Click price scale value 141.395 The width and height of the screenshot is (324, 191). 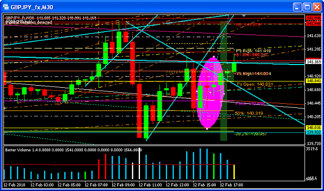pos(314,49)
